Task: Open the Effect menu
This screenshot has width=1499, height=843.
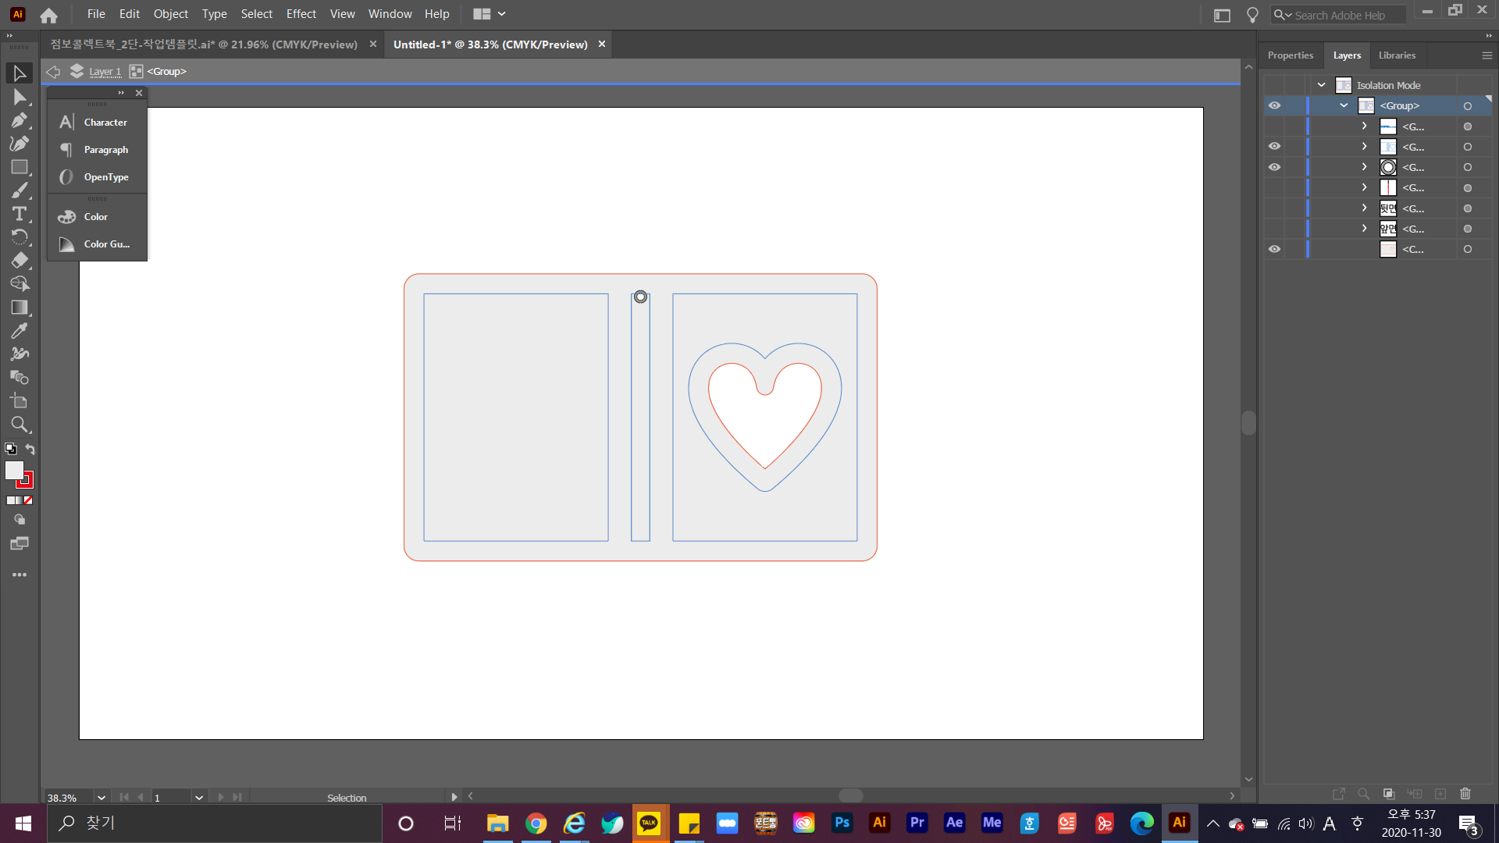Action: (x=301, y=14)
